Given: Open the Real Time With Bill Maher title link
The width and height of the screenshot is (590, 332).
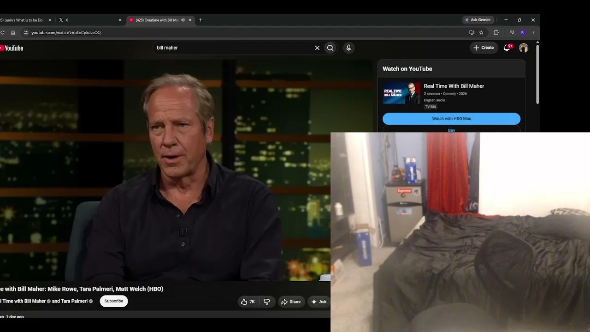Looking at the screenshot, I should (454, 86).
